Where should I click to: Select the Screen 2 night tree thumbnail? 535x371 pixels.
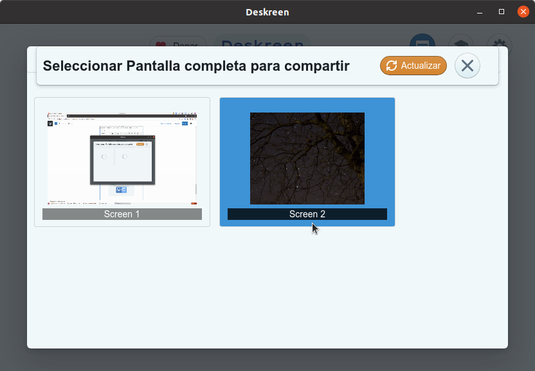[x=307, y=158]
